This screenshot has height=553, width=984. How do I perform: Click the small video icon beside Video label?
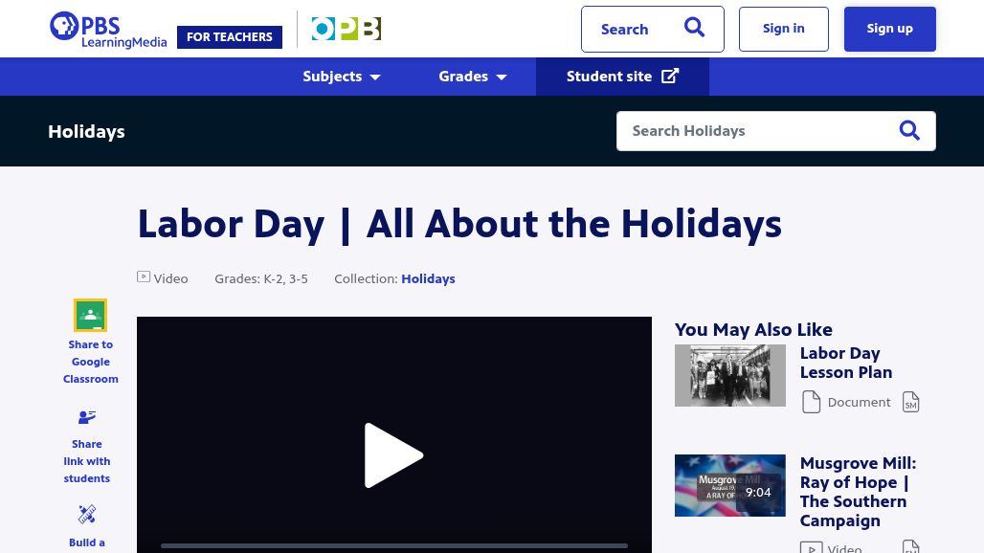pyautogui.click(x=144, y=276)
